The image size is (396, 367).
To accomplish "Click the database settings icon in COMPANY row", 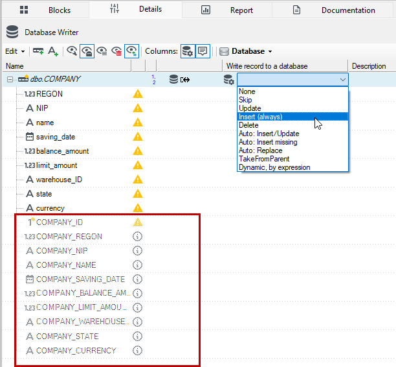I will [x=229, y=80].
